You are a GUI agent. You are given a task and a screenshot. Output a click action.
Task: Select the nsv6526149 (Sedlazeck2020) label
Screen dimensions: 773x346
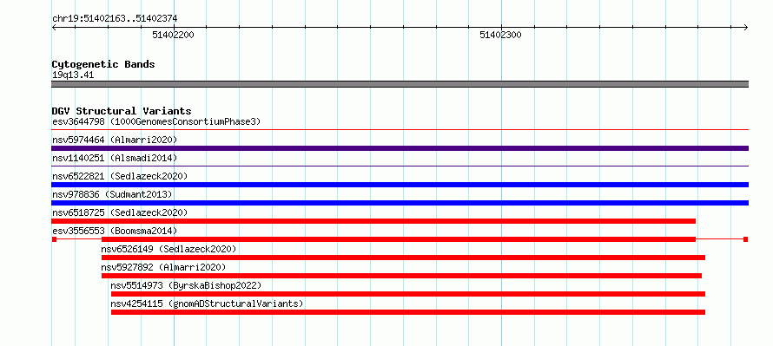coord(168,249)
